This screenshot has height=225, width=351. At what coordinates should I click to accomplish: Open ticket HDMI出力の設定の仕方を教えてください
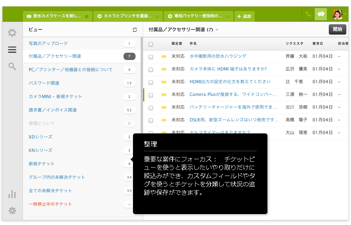click(x=230, y=82)
